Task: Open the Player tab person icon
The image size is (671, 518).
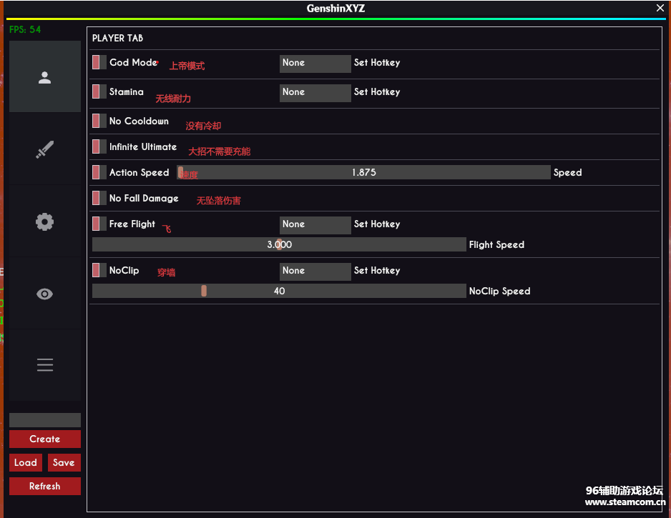Action: click(45, 77)
